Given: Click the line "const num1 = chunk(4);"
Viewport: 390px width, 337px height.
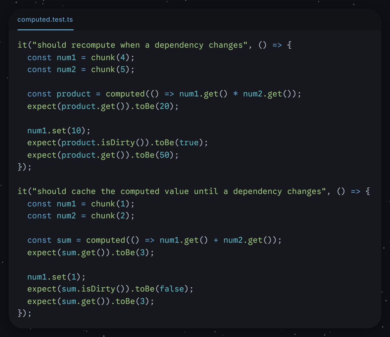Looking at the screenshot, I should pyautogui.click(x=81, y=57).
